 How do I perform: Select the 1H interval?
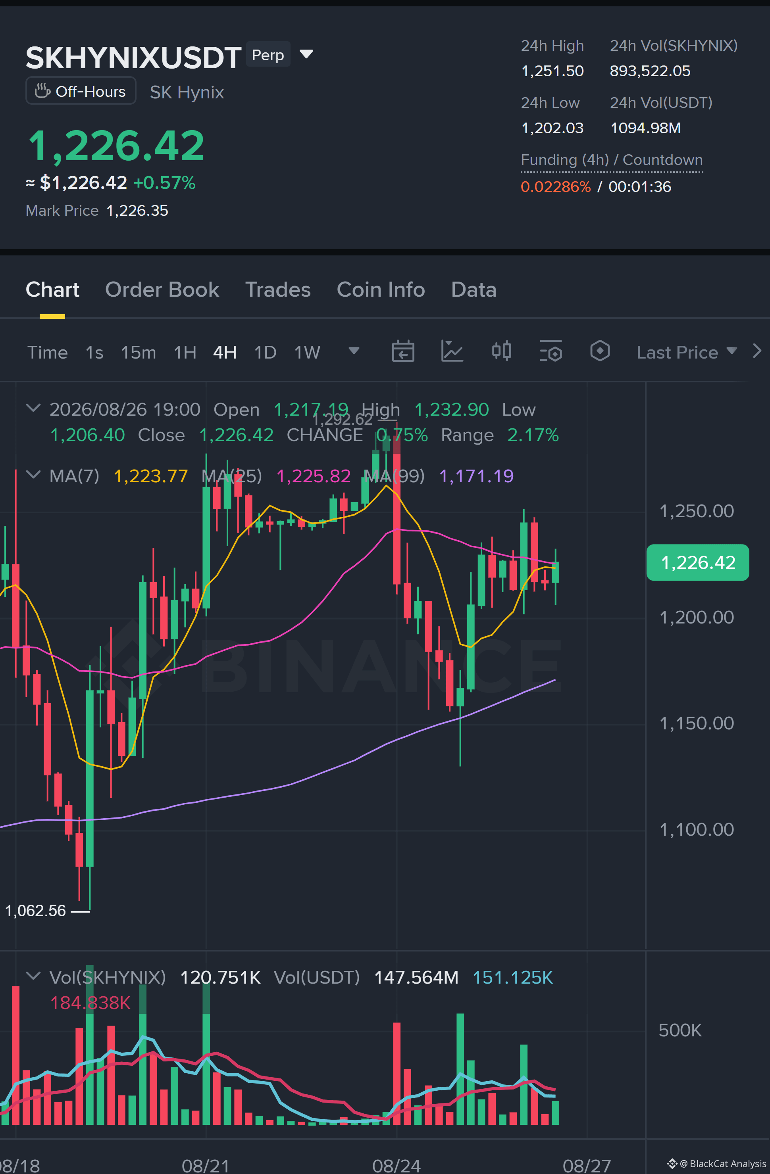point(185,352)
